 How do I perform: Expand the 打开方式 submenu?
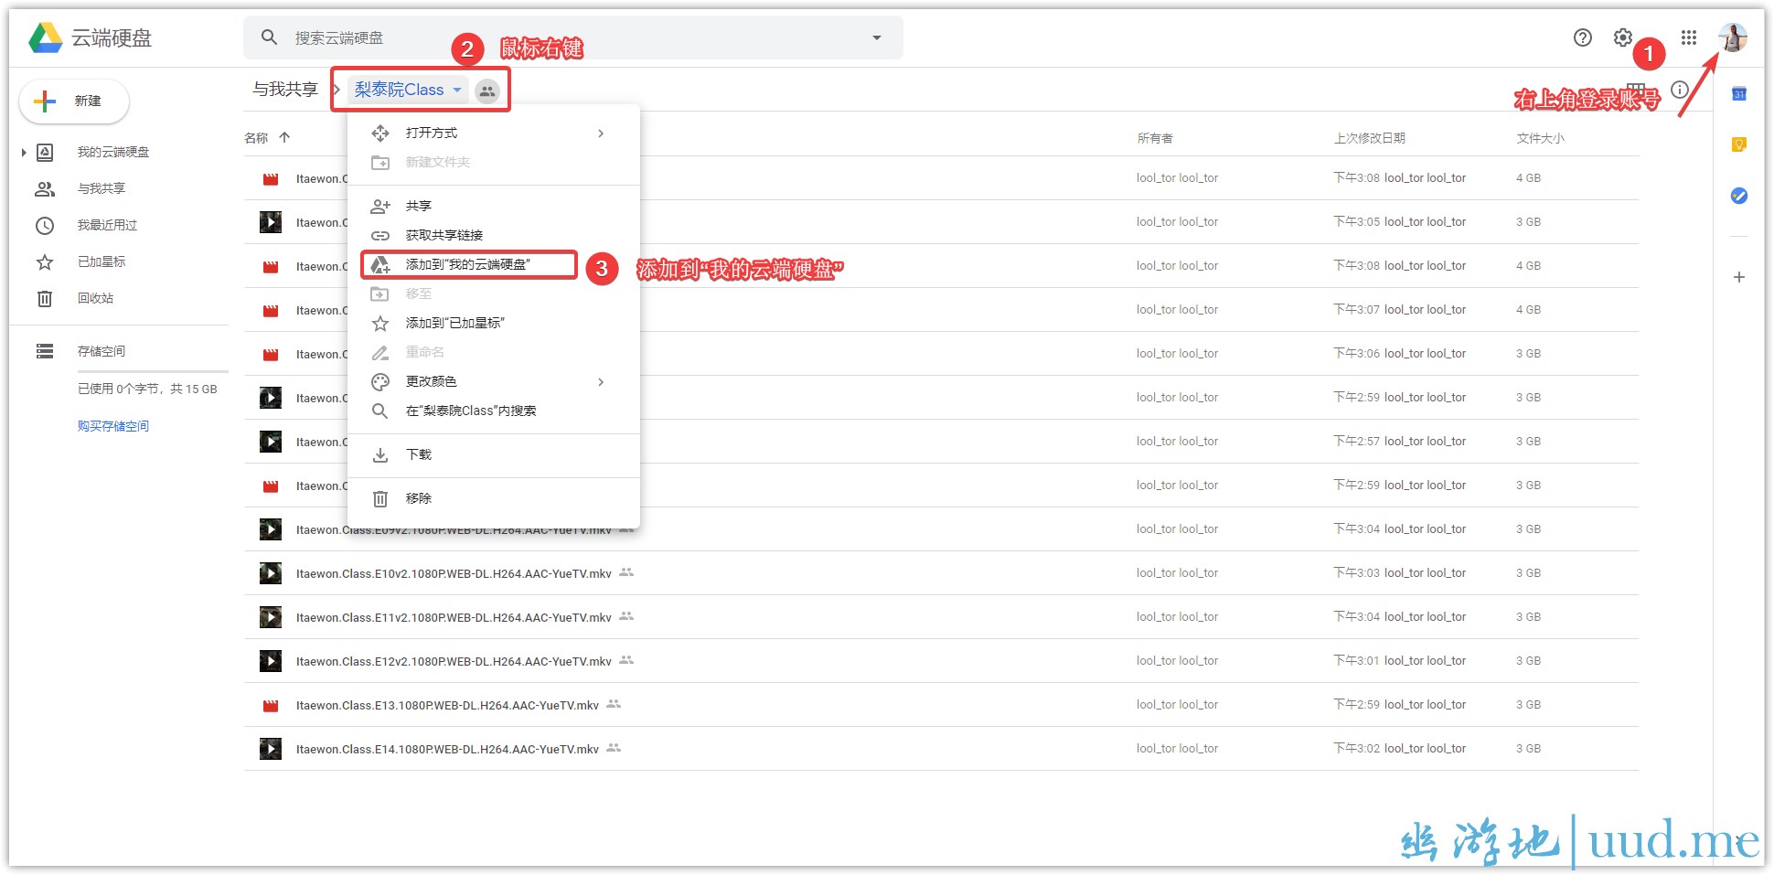pyautogui.click(x=600, y=133)
